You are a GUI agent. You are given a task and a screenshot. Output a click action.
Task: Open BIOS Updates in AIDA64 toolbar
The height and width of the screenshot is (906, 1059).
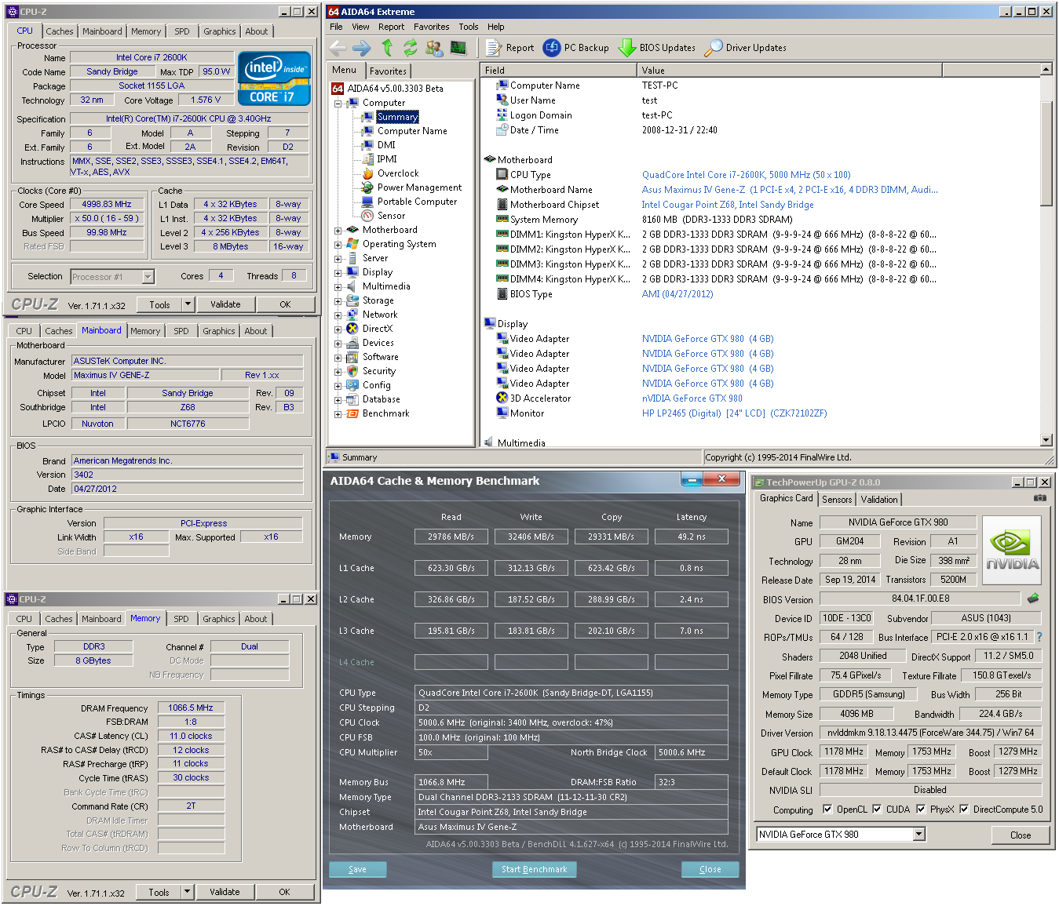click(x=657, y=48)
